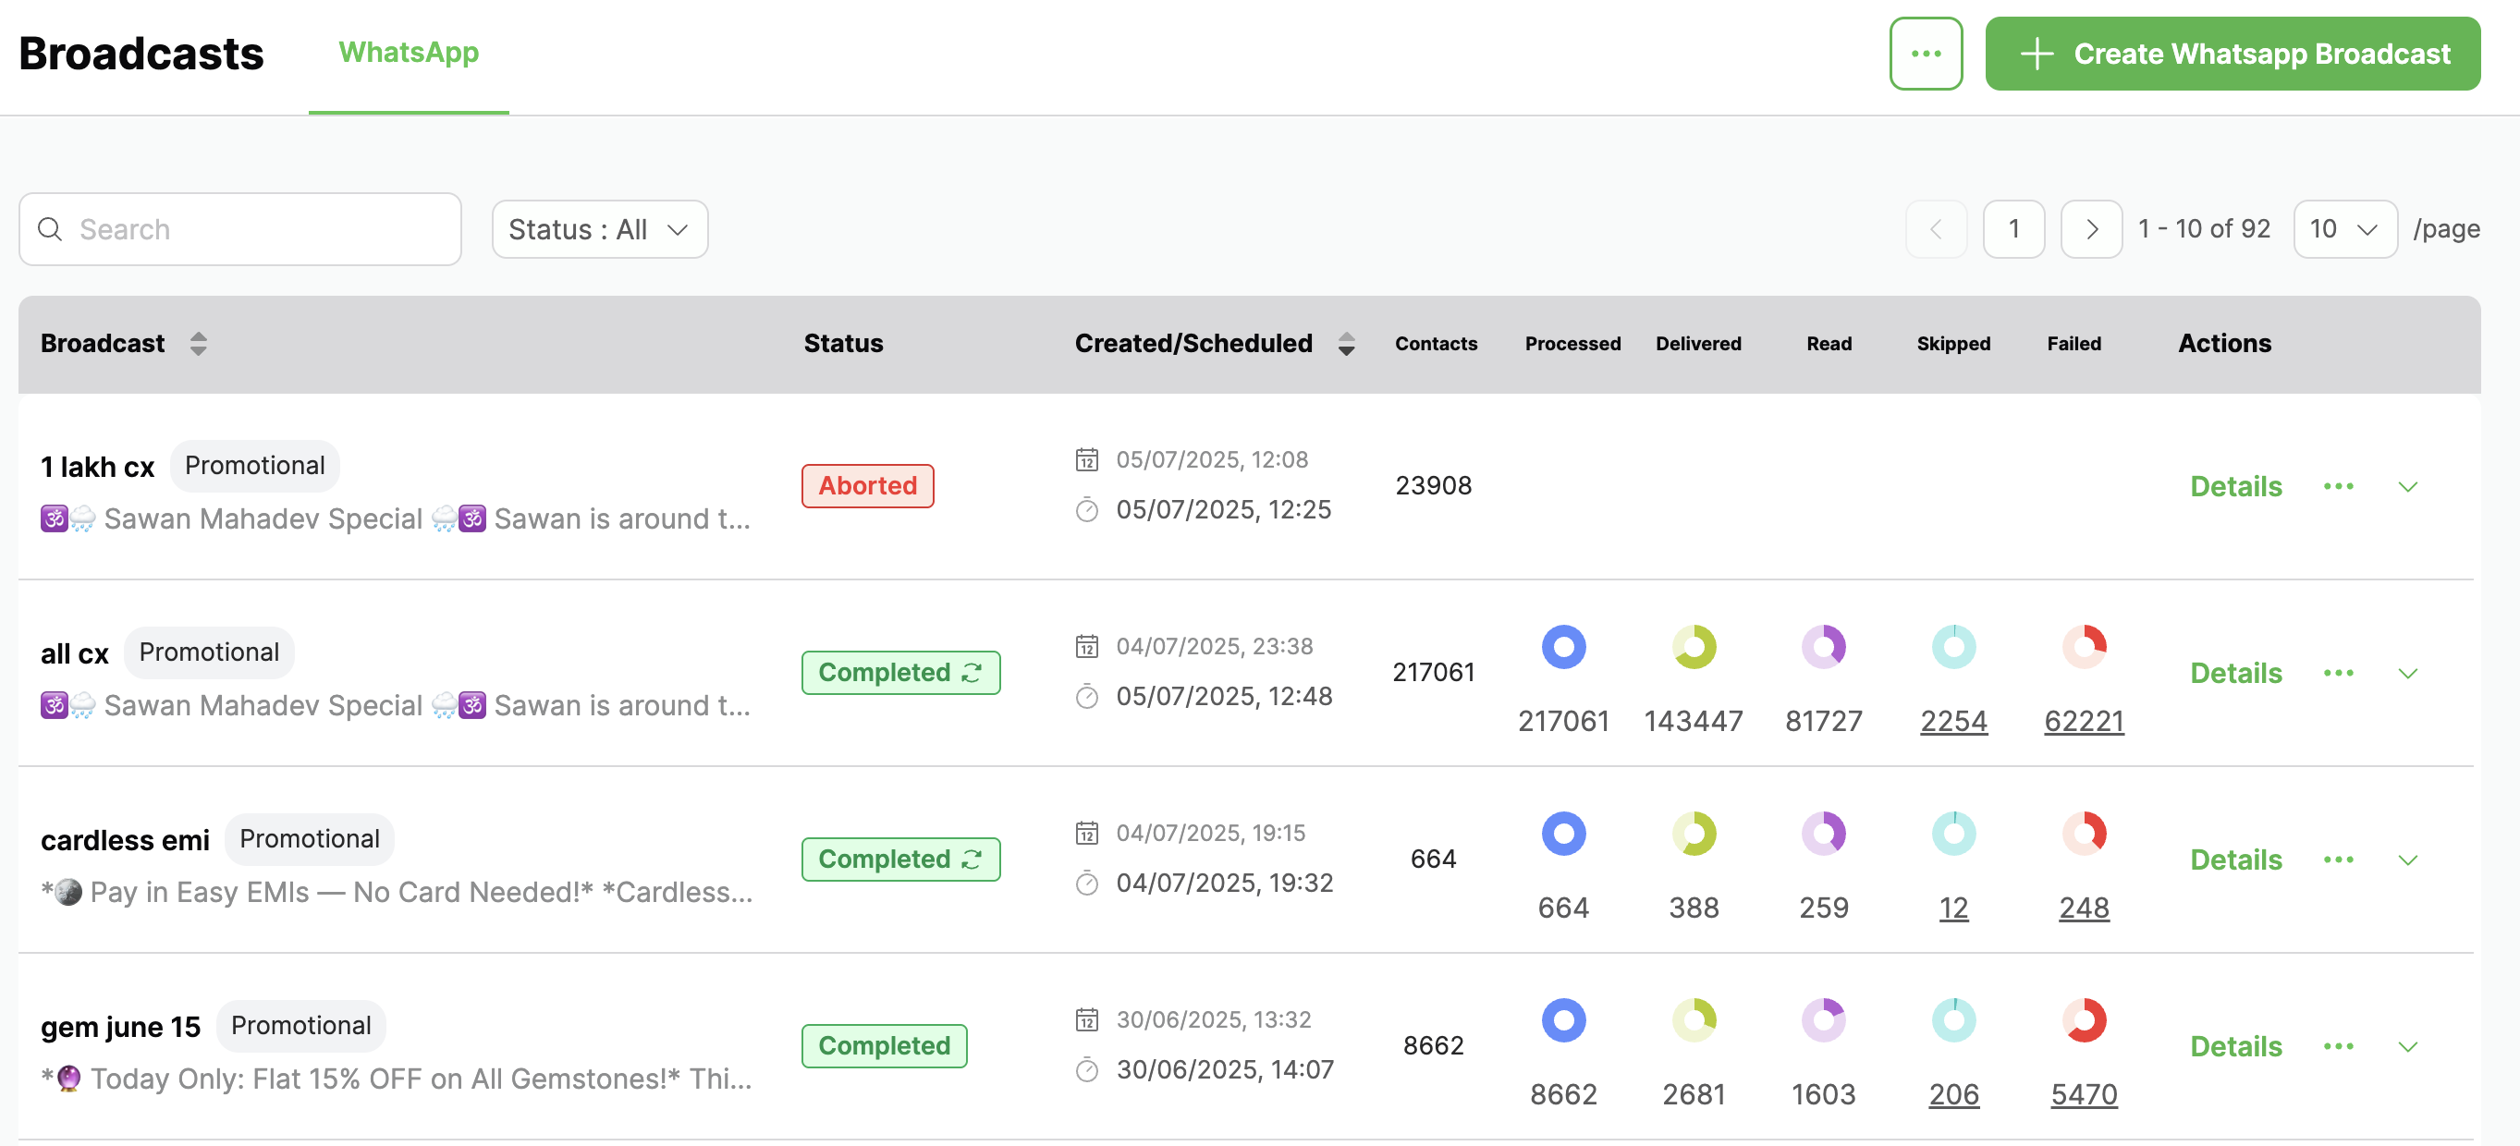
Task: Click sync icon on cardless emi Completed badge
Action: coord(972,859)
